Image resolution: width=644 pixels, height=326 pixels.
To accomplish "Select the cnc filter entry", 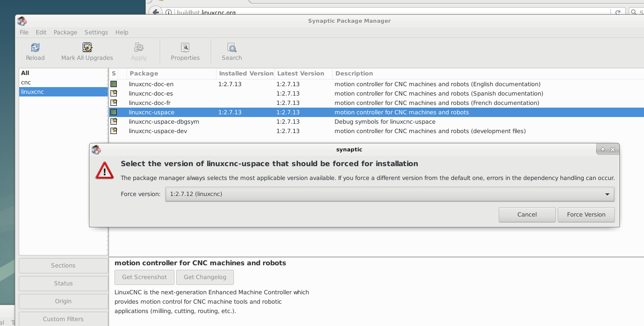I will coord(63,82).
